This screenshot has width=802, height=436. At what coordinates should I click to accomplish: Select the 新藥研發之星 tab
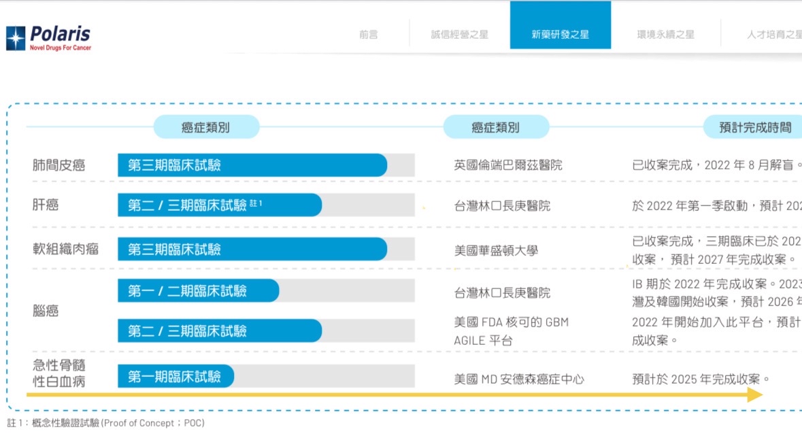click(x=560, y=25)
